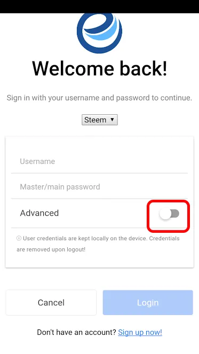Click the Username input field

pyautogui.click(x=99, y=161)
